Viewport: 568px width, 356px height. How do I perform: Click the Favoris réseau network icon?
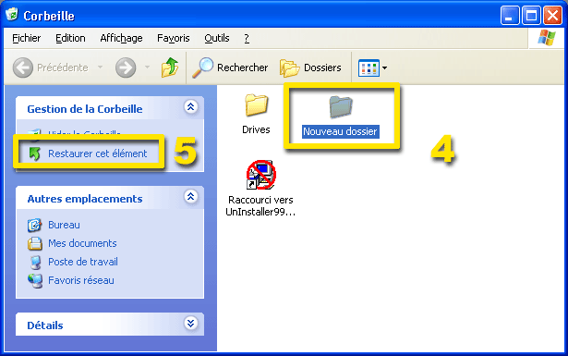pos(35,280)
